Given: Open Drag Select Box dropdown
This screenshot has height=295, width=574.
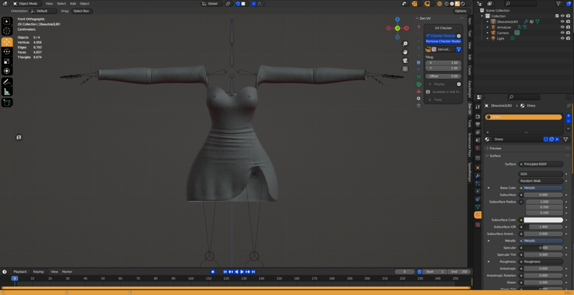Looking at the screenshot, I should click(x=81, y=11).
